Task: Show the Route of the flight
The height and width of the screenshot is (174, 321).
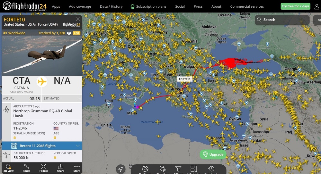Action: coord(26,168)
